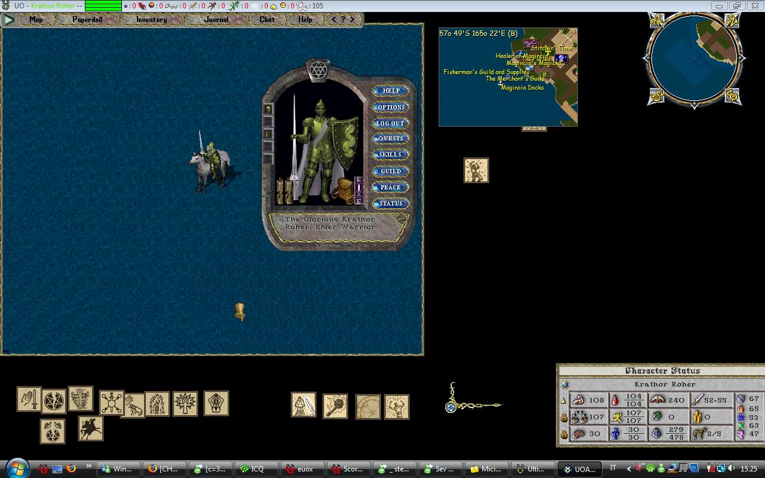This screenshot has width=765, height=478.
Task: Click the hexagram virtue emblem atop the paperdoll
Action: pos(318,70)
